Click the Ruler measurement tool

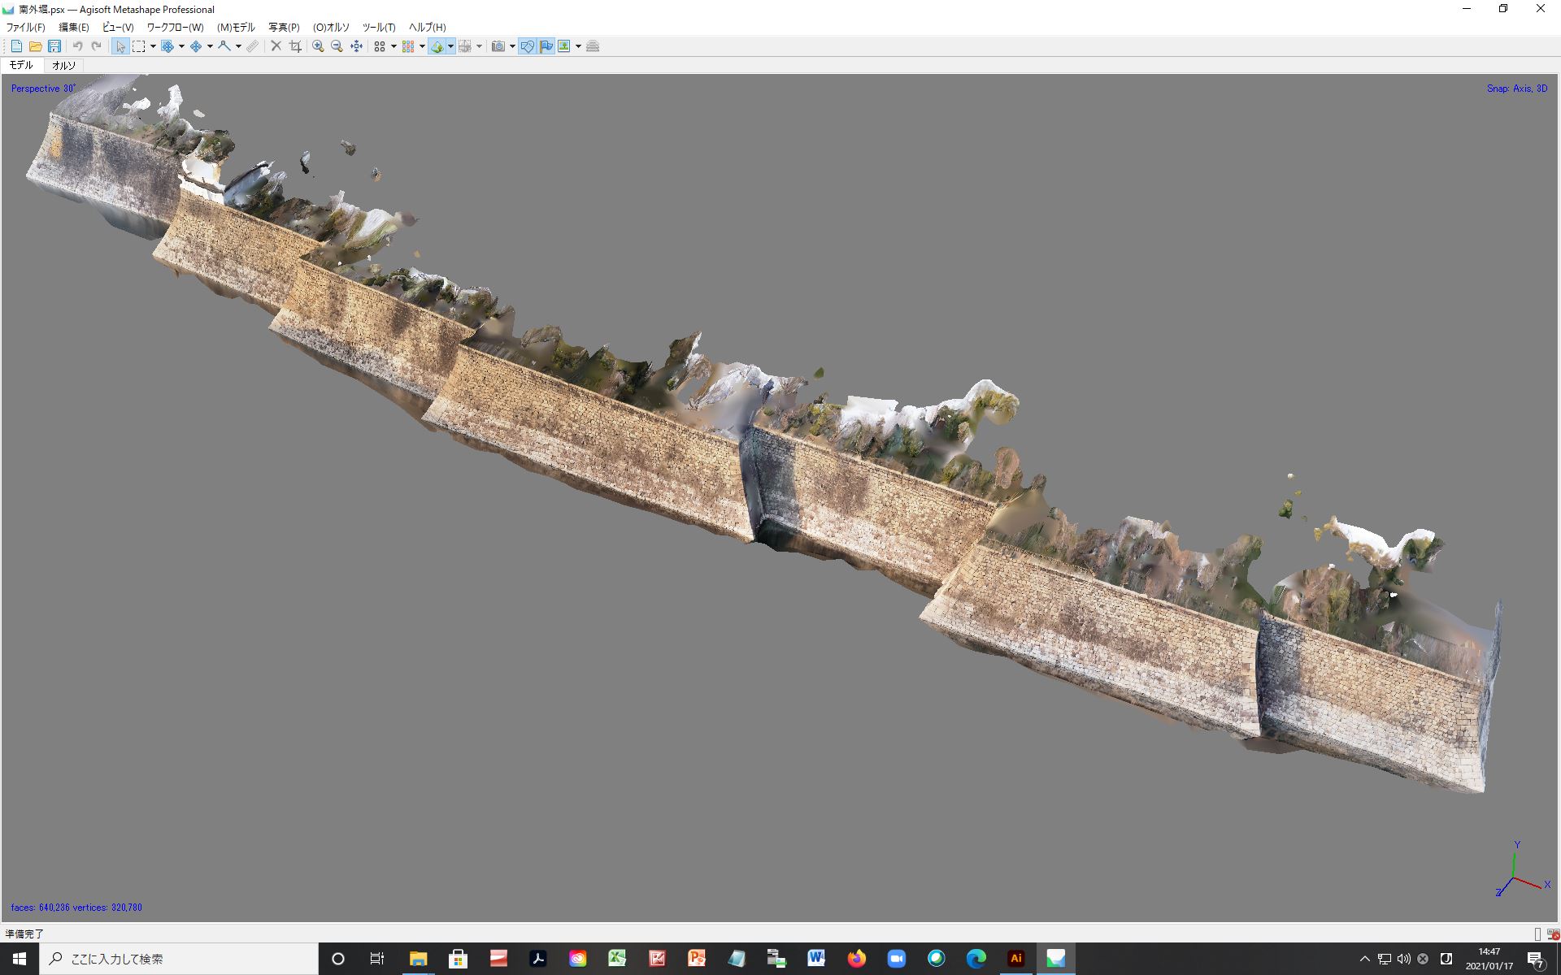(x=253, y=46)
